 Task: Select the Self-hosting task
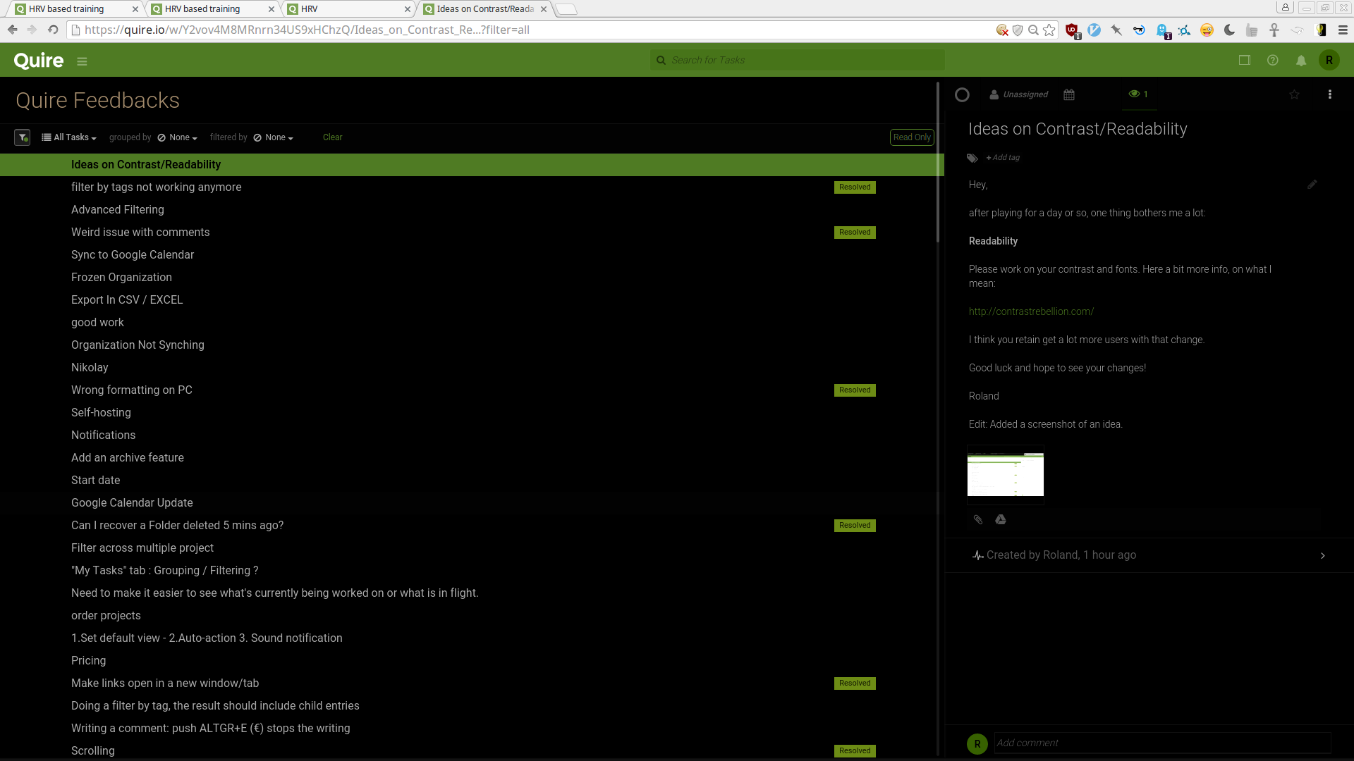[x=101, y=413]
